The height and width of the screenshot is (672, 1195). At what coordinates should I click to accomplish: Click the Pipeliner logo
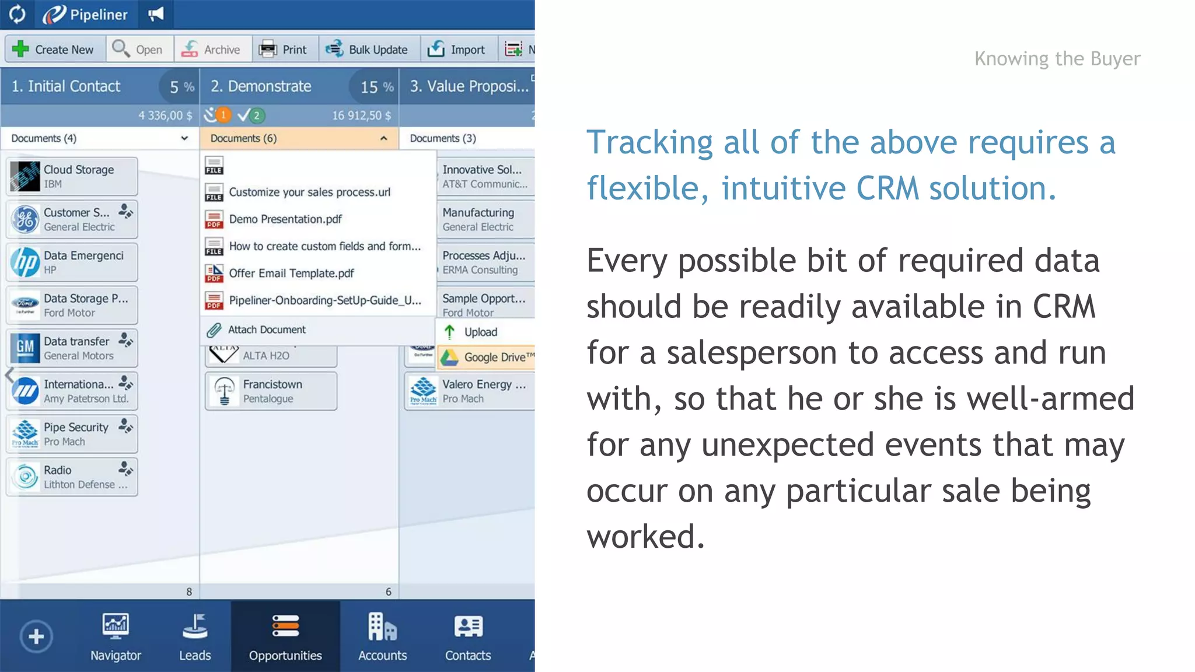coord(85,14)
